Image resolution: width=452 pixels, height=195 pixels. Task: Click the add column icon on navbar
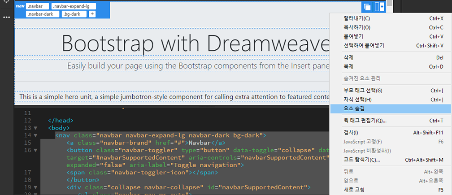pos(379,7)
